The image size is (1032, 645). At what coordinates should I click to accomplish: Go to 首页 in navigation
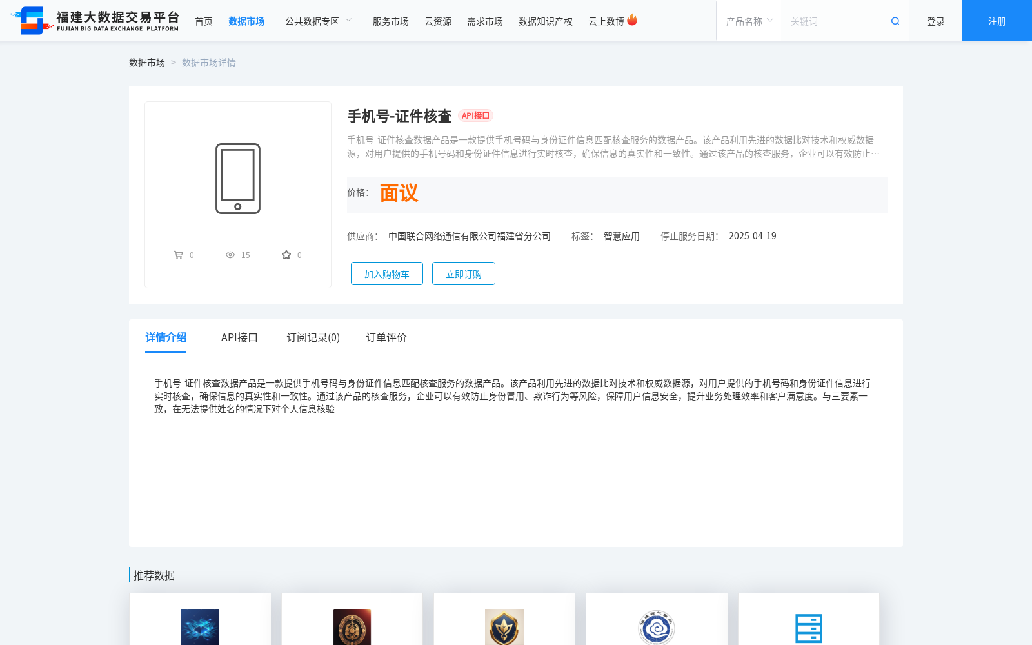click(204, 21)
